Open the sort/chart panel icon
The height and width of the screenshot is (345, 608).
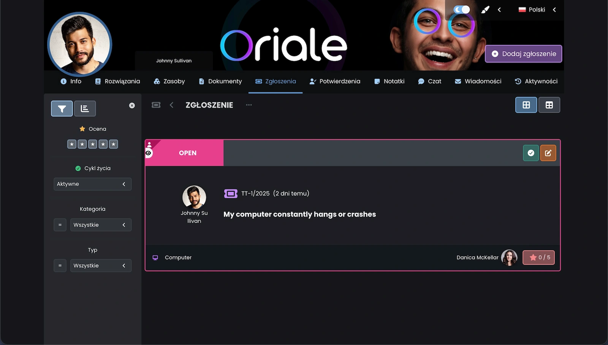[85, 109]
